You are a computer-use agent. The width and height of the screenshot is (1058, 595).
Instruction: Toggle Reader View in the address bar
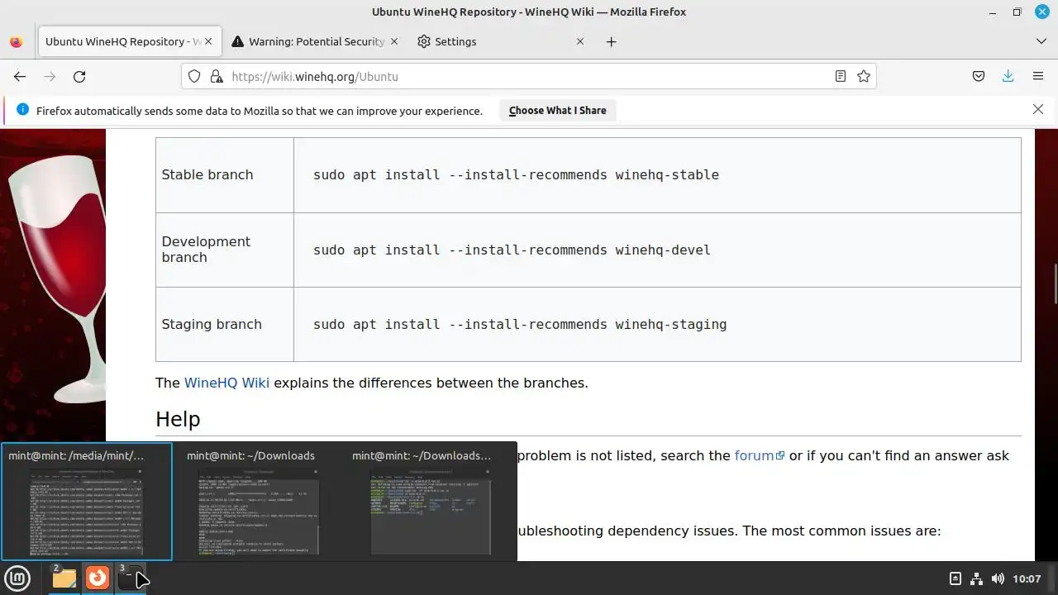[x=841, y=77]
